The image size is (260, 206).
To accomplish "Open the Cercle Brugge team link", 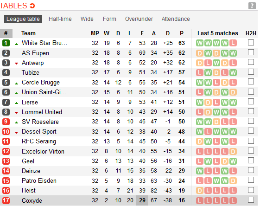I will coord(41,83).
